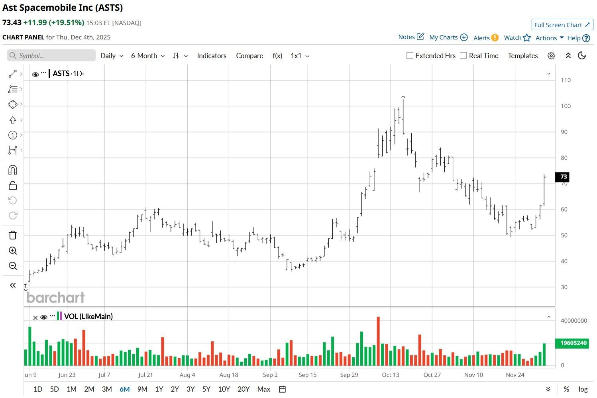Open the 6-Month period dropdown
597x398 pixels.
148,56
